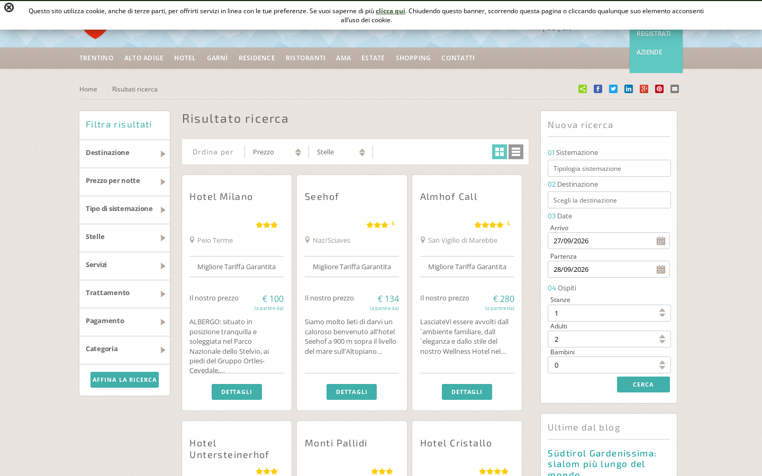Follow the 'clicca qui' cookie link
This screenshot has height=476, width=762.
[391, 11]
